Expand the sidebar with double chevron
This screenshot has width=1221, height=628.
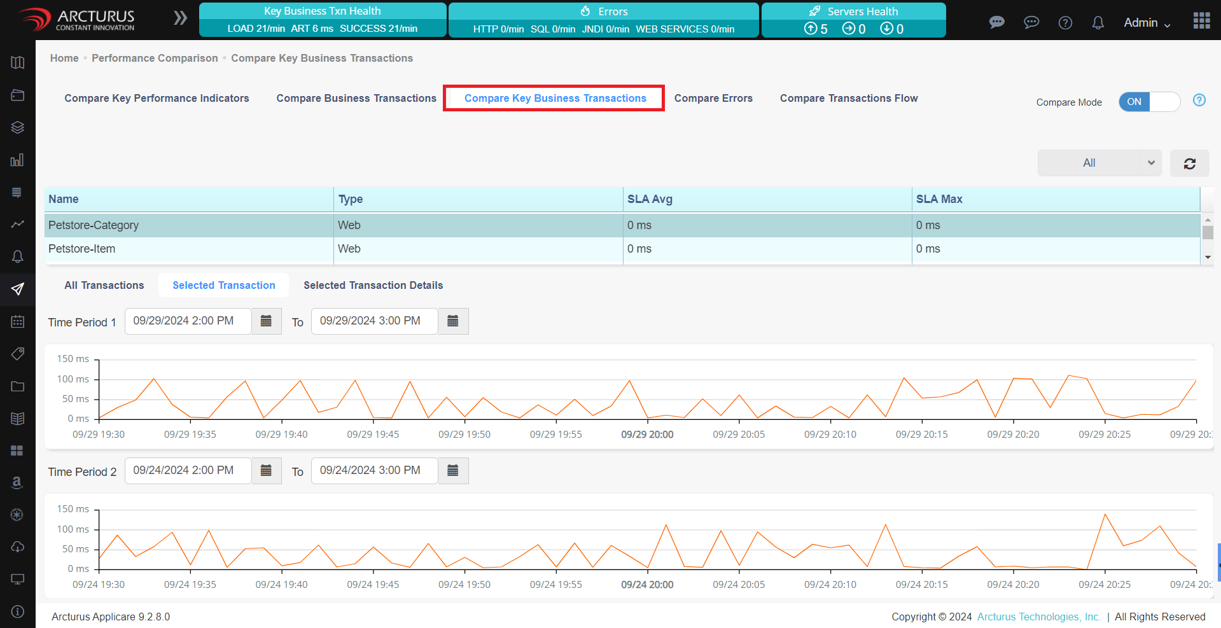click(x=181, y=18)
